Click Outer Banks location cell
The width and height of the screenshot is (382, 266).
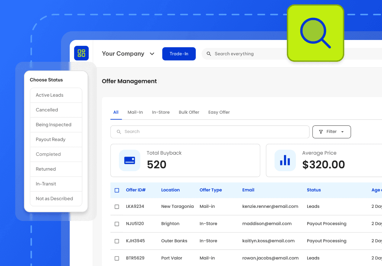tap(174, 241)
